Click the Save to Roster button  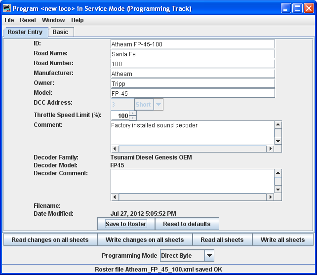click(126, 224)
